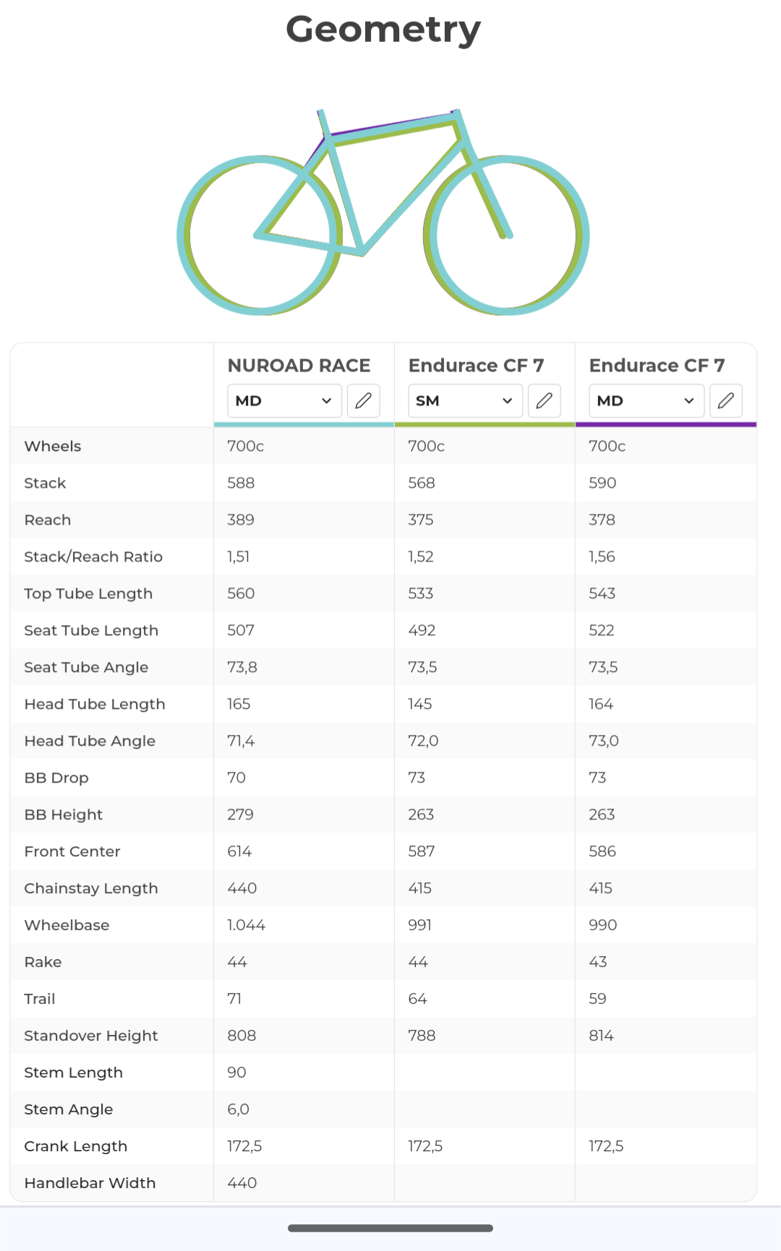
Task: Select the Reach row label
Action: [x=48, y=520]
